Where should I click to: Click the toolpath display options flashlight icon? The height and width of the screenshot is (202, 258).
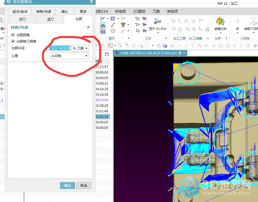click(x=103, y=19)
